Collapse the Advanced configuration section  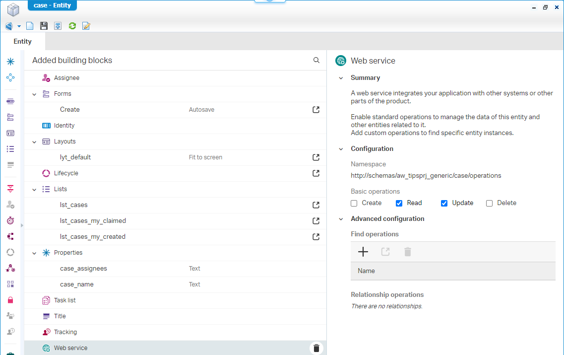(x=341, y=218)
